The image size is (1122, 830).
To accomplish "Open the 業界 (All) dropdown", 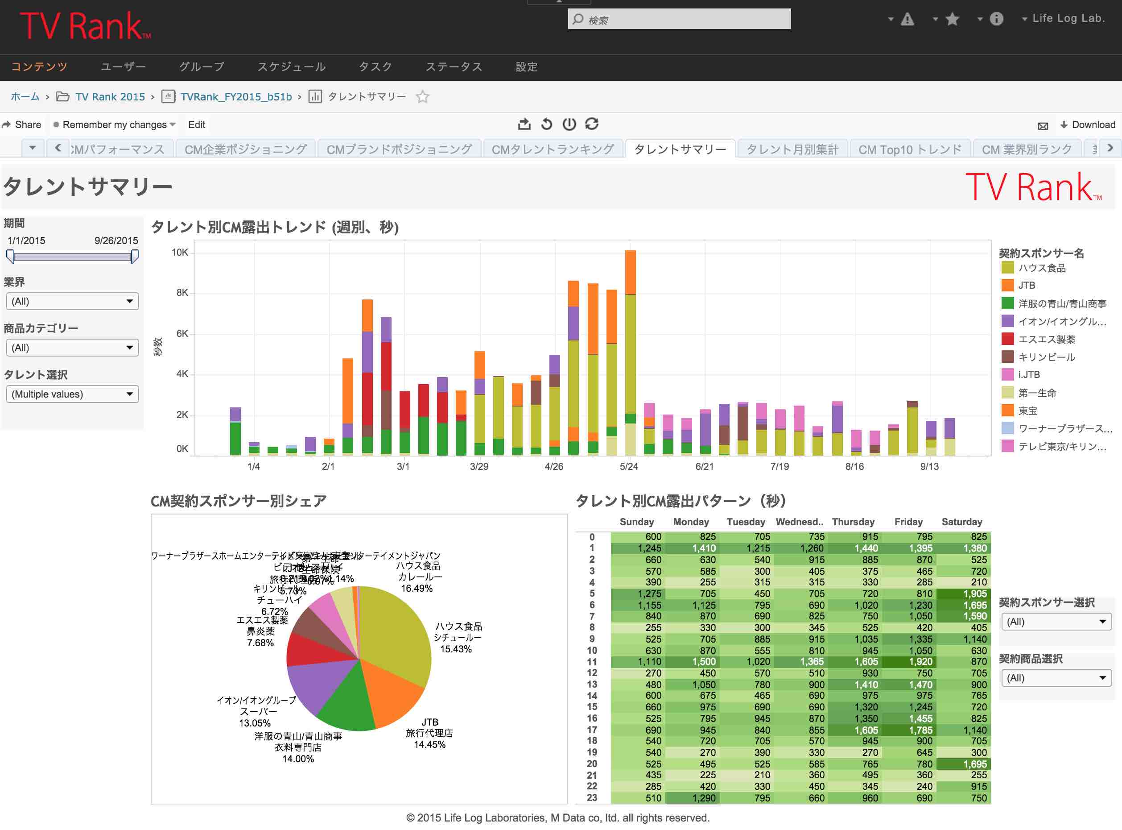I will tap(72, 302).
